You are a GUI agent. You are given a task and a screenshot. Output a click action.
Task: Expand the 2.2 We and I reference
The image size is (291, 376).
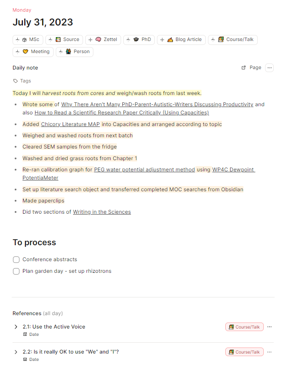15,352
